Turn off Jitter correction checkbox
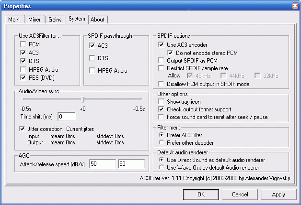The width and height of the screenshot is (301, 205). (x=23, y=129)
